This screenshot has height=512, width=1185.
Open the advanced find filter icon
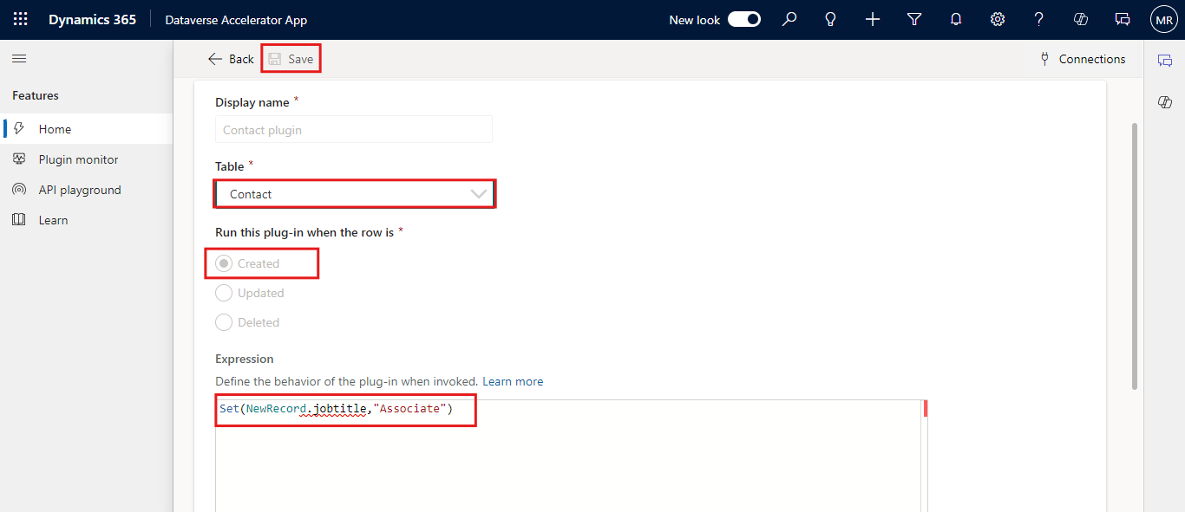coord(914,19)
